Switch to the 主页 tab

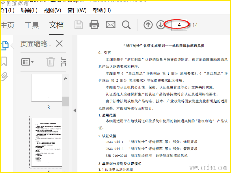[8, 25]
